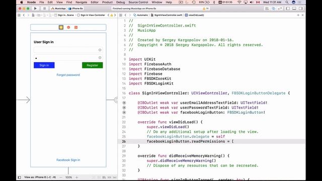Add a new assistant editor pane

coord(298,15)
